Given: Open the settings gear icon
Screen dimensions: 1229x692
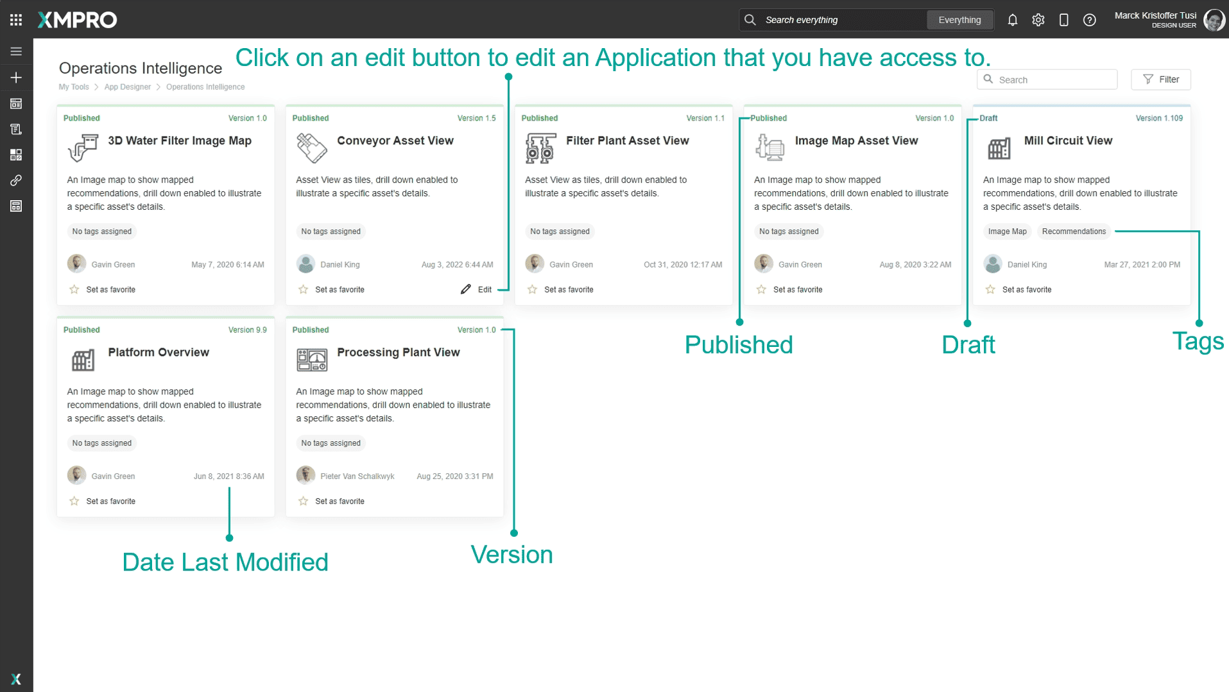Looking at the screenshot, I should (x=1038, y=20).
